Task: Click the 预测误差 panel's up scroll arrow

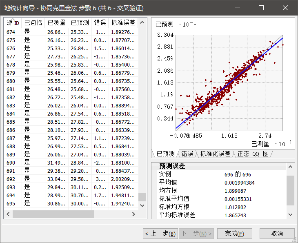Action: coord(290,167)
